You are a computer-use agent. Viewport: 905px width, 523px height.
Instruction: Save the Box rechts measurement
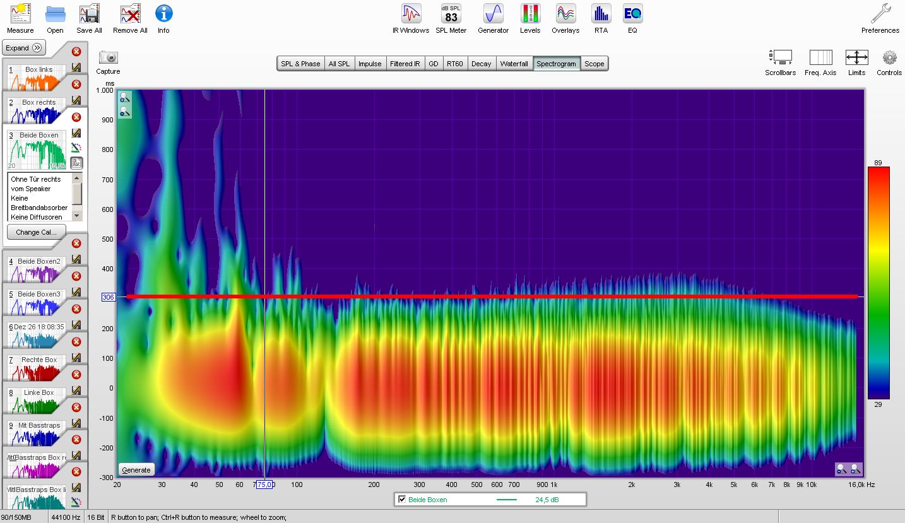76,100
